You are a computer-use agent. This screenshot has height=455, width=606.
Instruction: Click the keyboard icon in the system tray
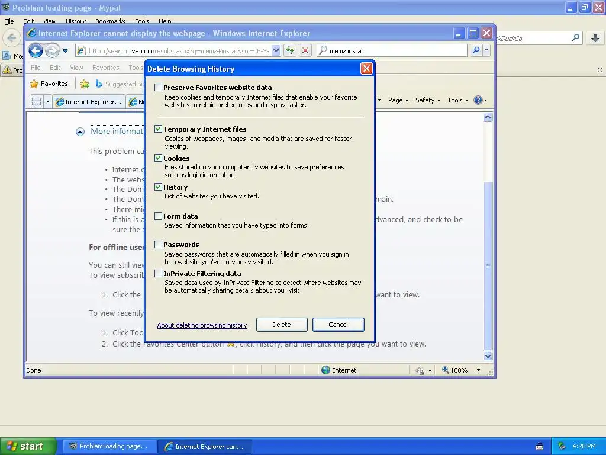click(540, 447)
